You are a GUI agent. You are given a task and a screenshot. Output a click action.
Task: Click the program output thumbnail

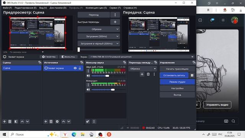[x=159, y=34]
